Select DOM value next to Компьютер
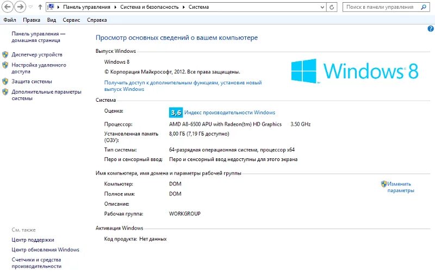The image size is (435, 277). 175,184
